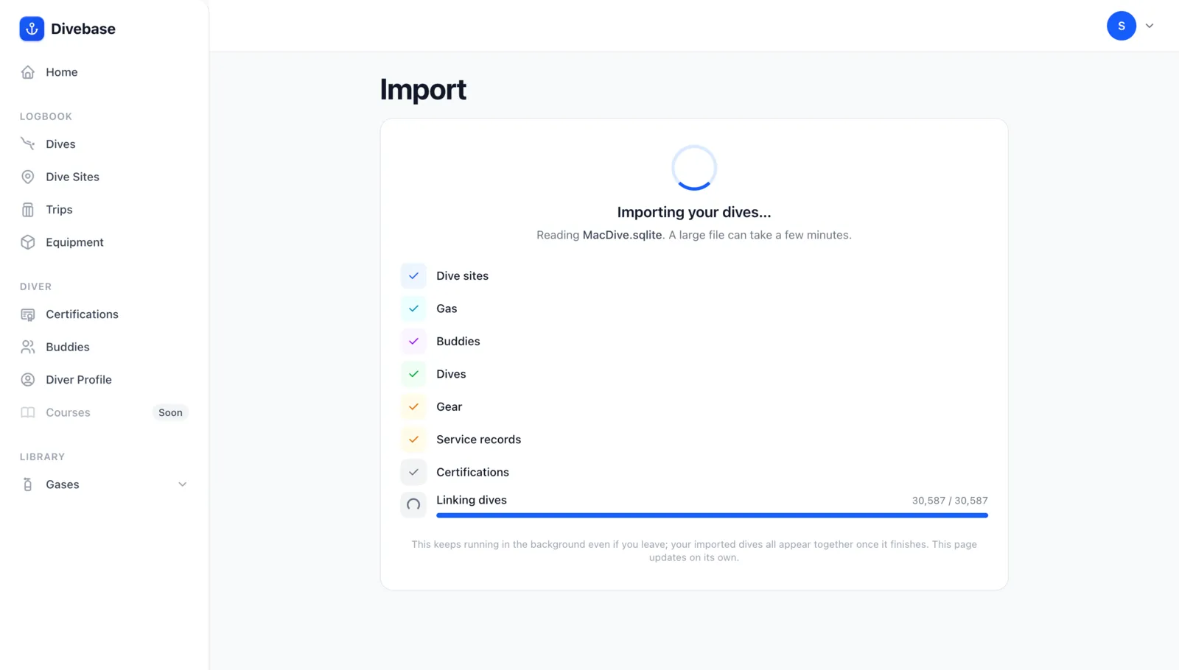Click the Buddies purple check mark
This screenshot has width=1179, height=670.
coord(413,342)
